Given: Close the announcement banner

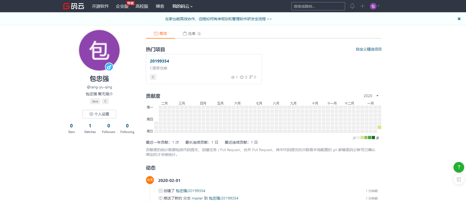Looking at the screenshot, I should [459, 19].
